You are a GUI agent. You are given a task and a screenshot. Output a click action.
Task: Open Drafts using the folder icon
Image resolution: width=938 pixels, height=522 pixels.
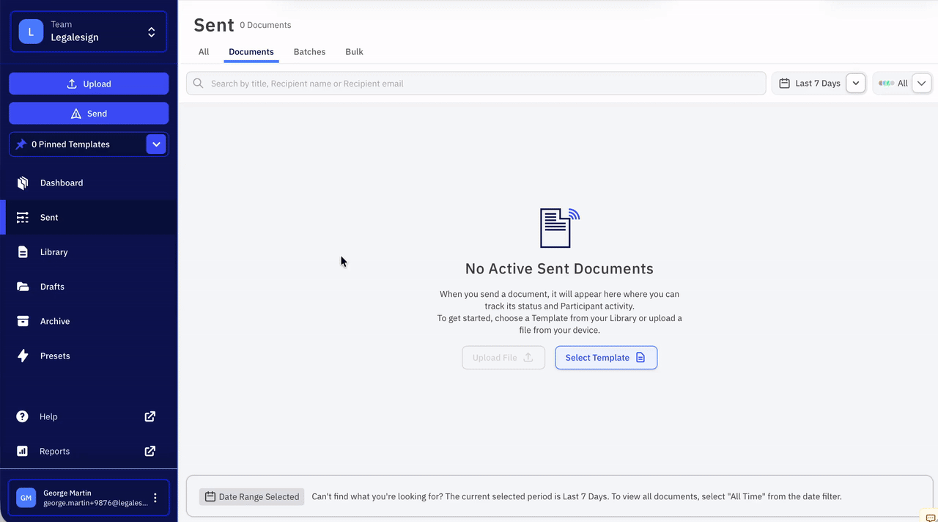(22, 286)
